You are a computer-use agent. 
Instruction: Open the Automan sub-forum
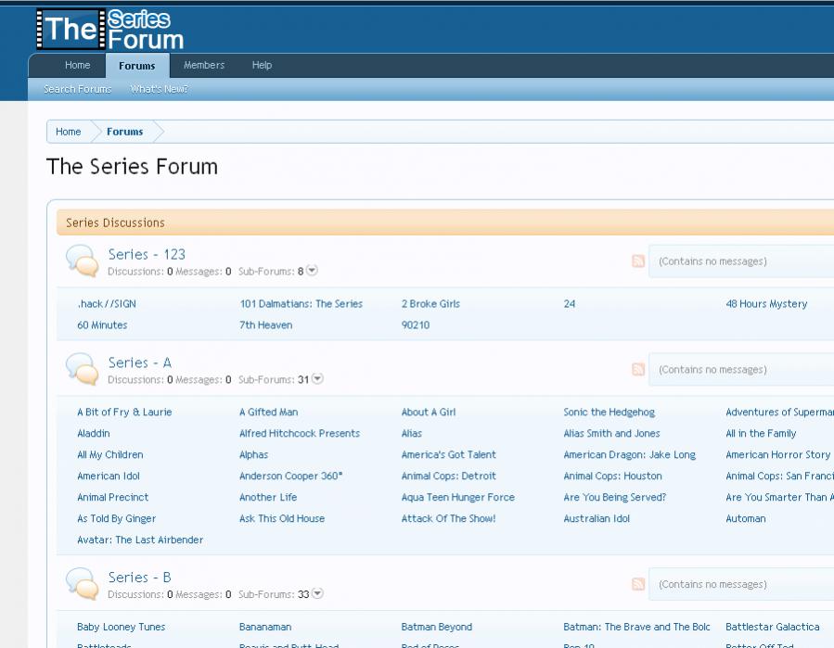coord(746,518)
